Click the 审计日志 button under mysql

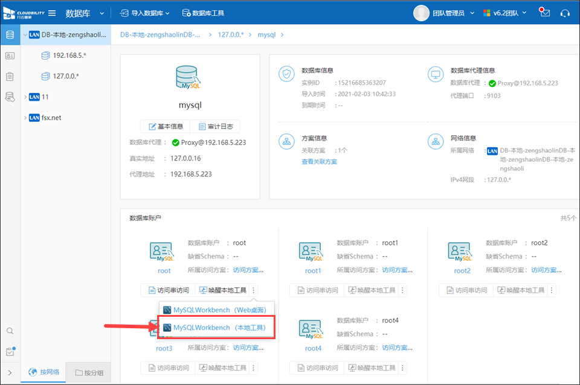(216, 126)
